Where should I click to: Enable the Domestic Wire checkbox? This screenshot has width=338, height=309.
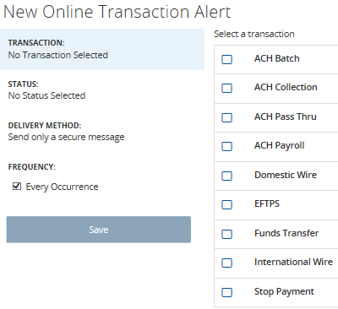click(x=226, y=176)
